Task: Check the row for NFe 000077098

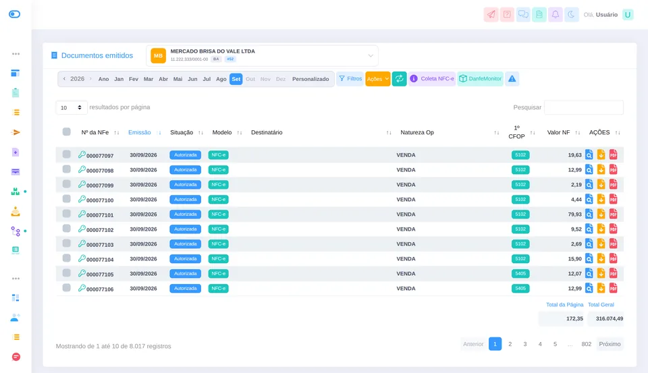Action: 67,169
